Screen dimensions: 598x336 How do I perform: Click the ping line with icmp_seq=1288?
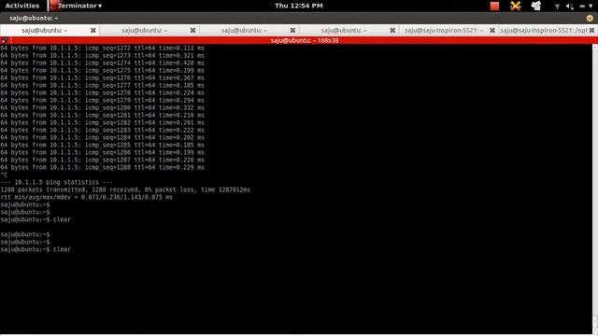pyautogui.click(x=102, y=167)
